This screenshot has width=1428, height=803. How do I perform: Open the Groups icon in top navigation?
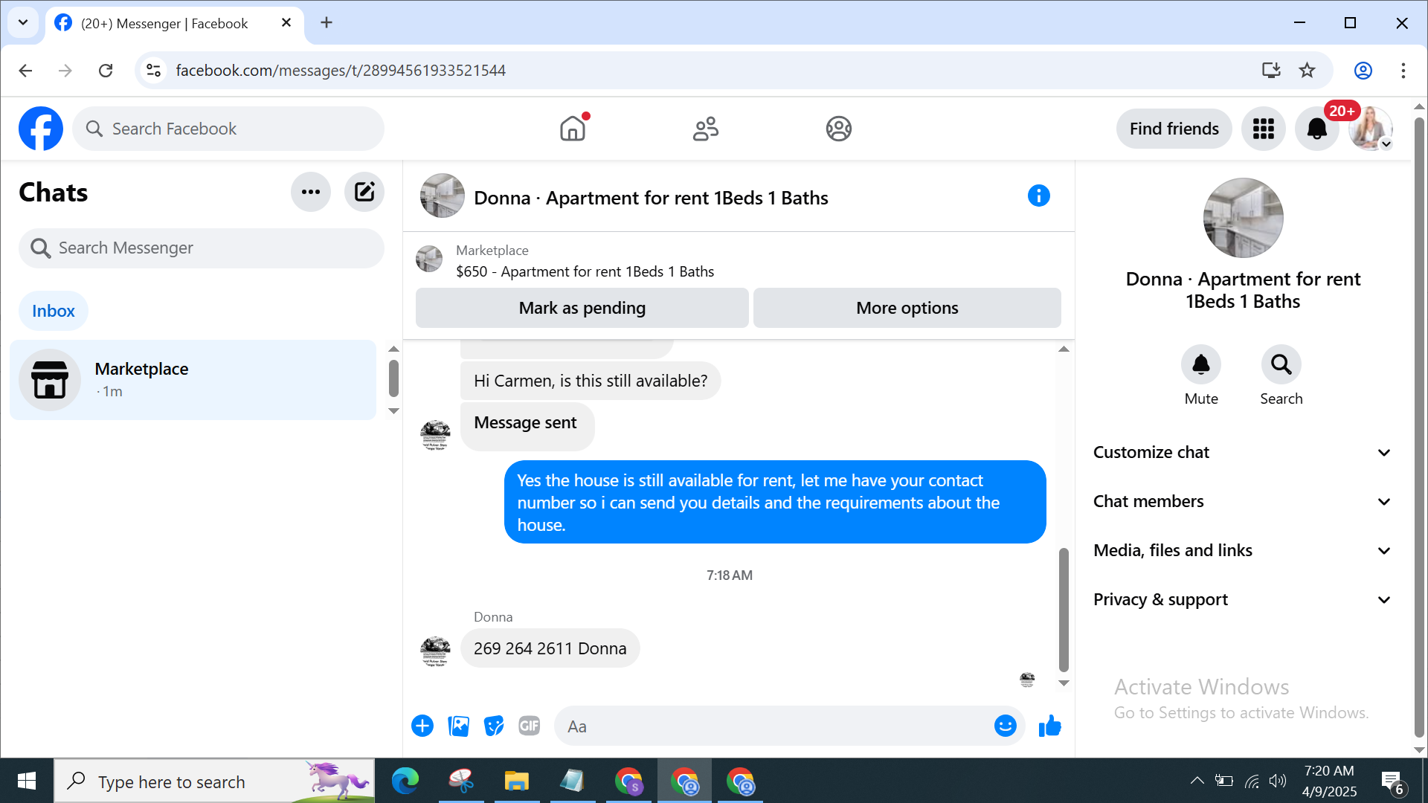838,129
